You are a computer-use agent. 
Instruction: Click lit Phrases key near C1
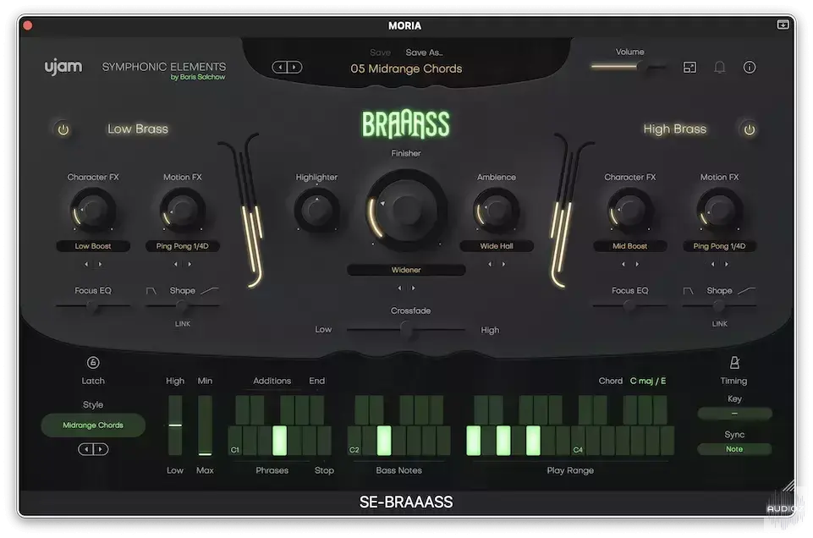coord(279,441)
